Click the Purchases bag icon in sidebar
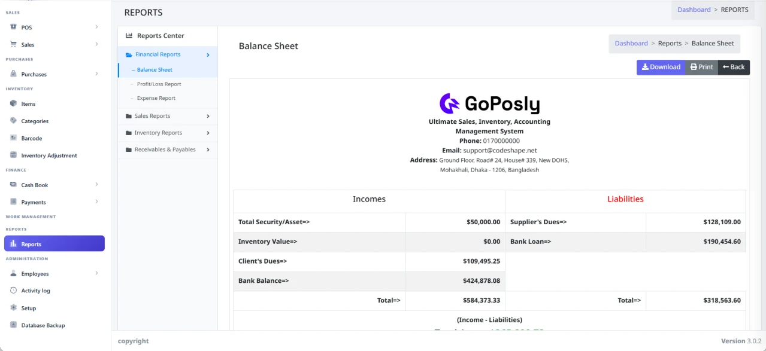This screenshot has width=766, height=351. tap(13, 74)
